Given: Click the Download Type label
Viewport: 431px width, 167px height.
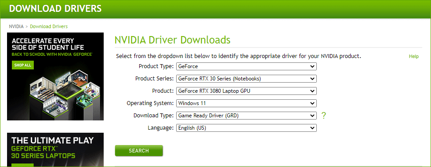Looking at the screenshot, I should [154, 116].
